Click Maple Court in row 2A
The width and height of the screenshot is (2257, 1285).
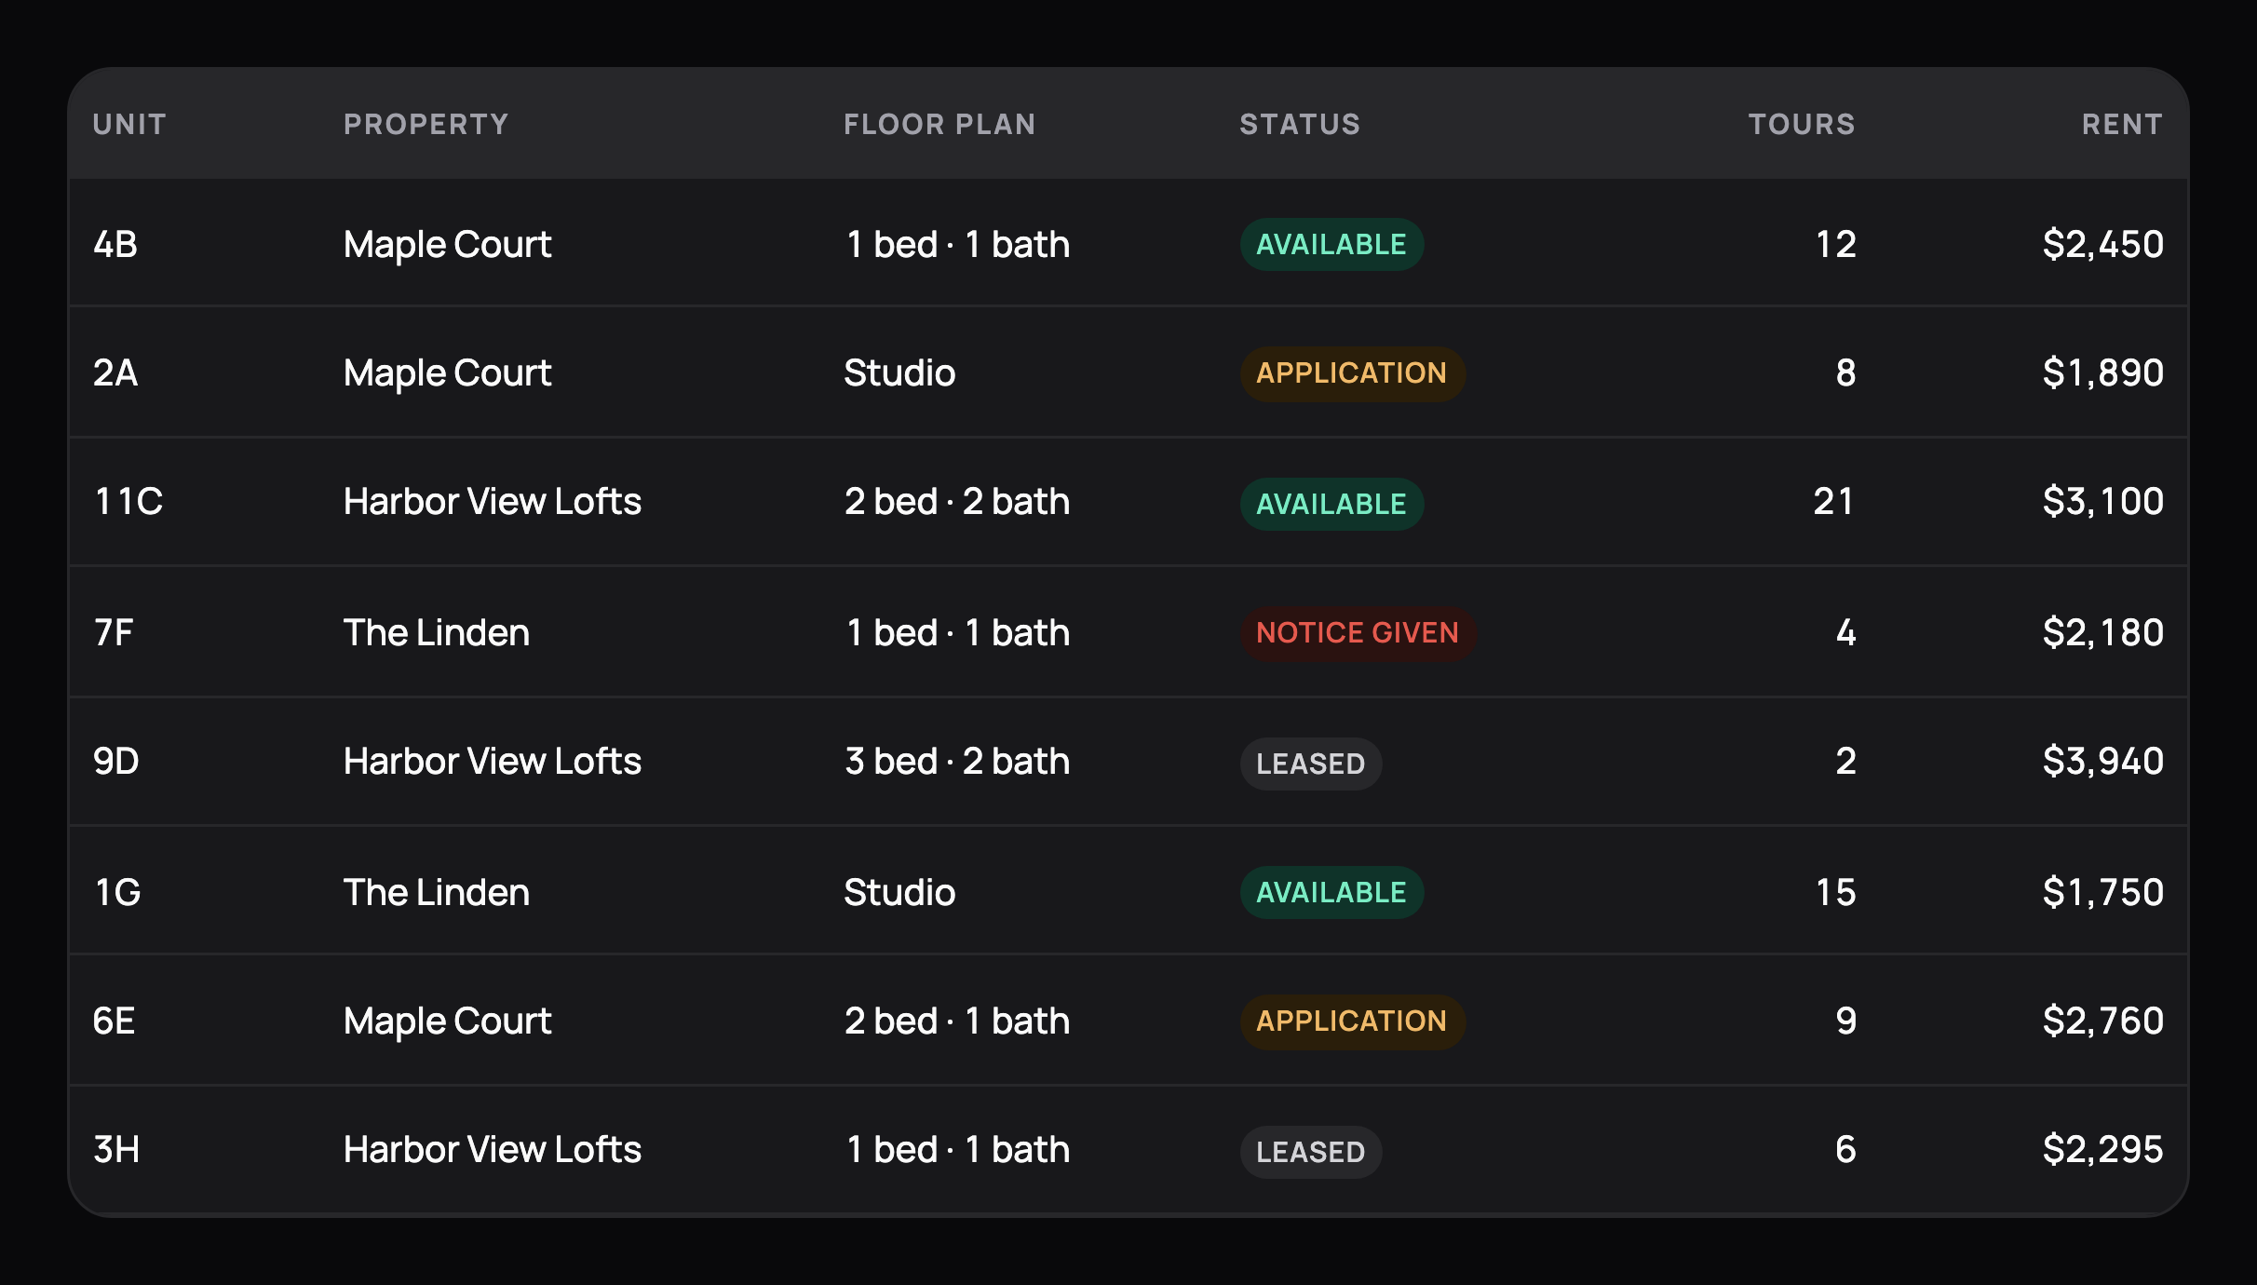tap(448, 372)
